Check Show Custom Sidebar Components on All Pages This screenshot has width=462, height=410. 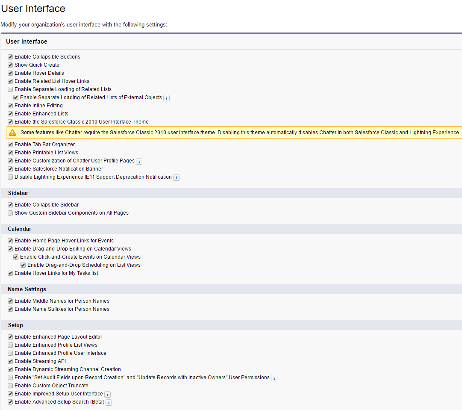point(10,213)
